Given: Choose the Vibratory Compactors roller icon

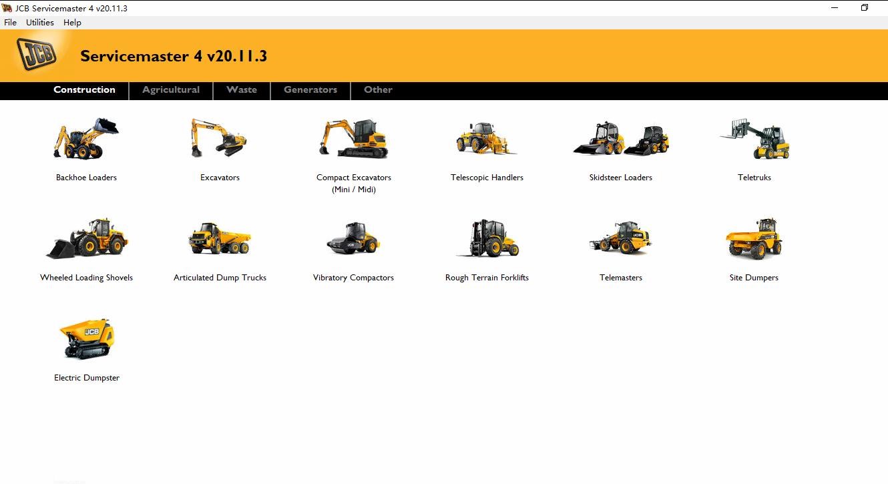Looking at the screenshot, I should (353, 238).
